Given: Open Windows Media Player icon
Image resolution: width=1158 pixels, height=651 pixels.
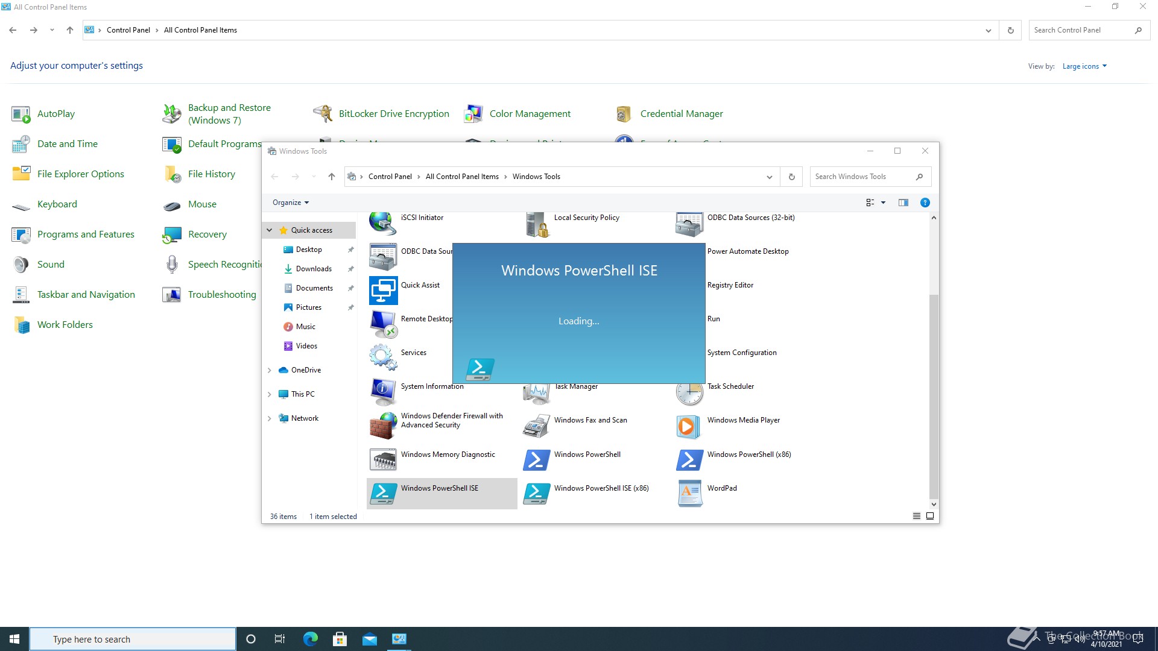Looking at the screenshot, I should [689, 426].
